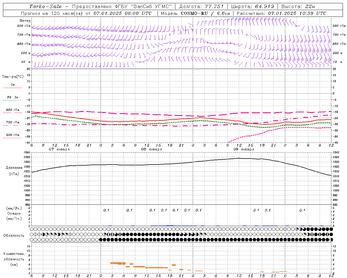
Task: Click the Модель COSMO-RU / 6.6км label
Action: [x=195, y=13]
